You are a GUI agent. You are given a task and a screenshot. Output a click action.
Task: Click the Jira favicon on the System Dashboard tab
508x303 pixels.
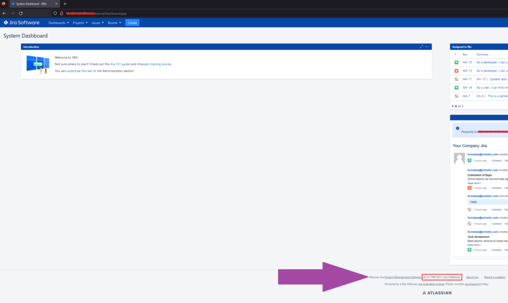(x=13, y=4)
